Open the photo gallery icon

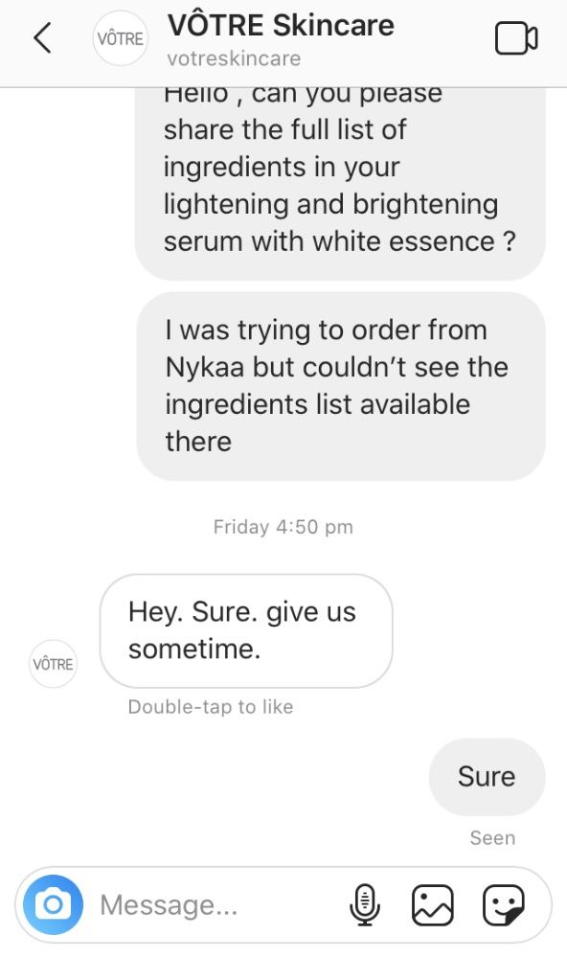pyautogui.click(x=433, y=905)
